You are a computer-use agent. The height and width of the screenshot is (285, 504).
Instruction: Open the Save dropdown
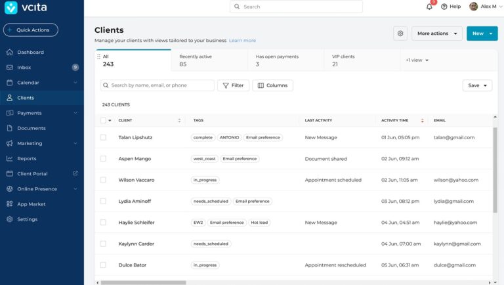(477, 85)
